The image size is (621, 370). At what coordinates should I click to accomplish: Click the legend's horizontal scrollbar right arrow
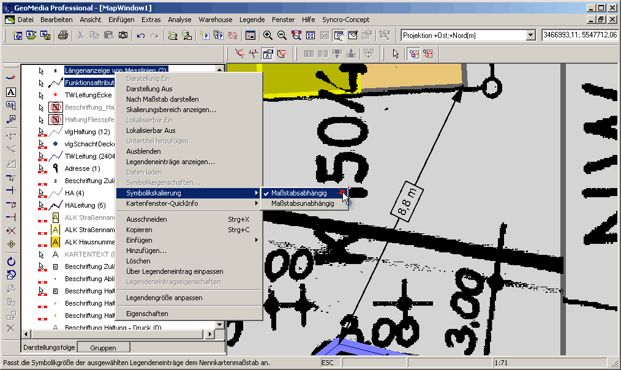tap(210, 334)
